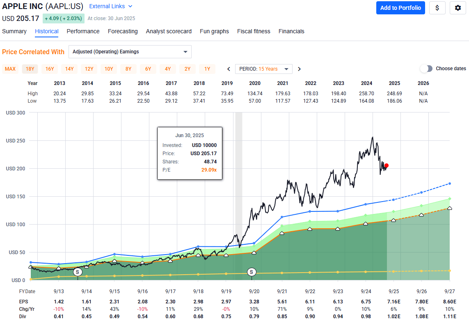Select the MAX period button
The width and height of the screenshot is (469, 319).
coord(10,69)
